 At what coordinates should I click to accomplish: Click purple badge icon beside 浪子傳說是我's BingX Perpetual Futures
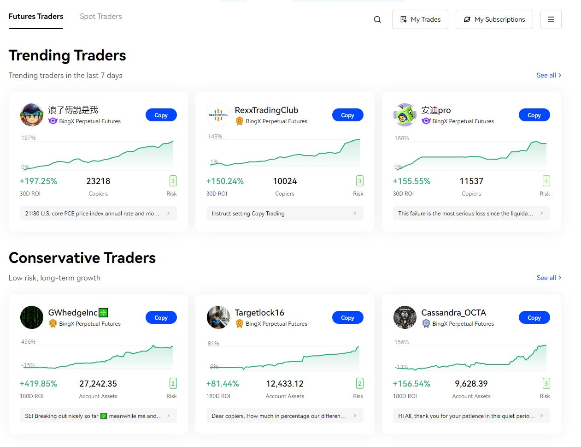tap(53, 121)
